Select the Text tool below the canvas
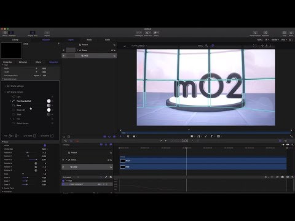Image resolution: width=295 pixels, height=221 pixels. click(212, 136)
